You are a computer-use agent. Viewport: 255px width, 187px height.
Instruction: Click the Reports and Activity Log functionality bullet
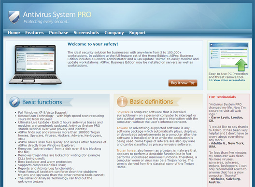[x=46, y=168]
